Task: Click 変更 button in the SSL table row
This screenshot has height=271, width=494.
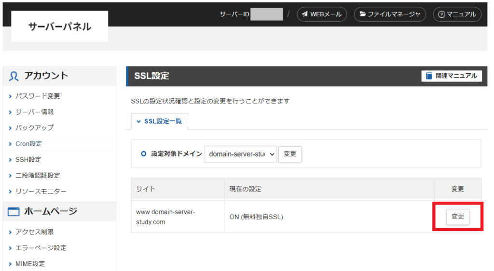Action: pos(458,217)
